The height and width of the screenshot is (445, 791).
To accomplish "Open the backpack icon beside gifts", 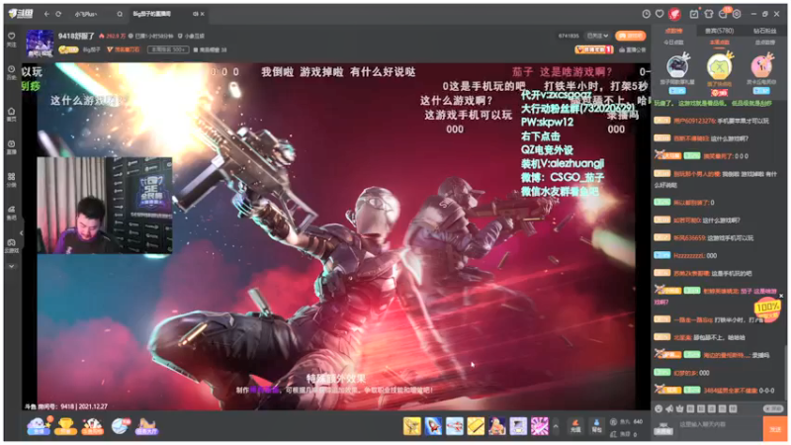I will [596, 426].
